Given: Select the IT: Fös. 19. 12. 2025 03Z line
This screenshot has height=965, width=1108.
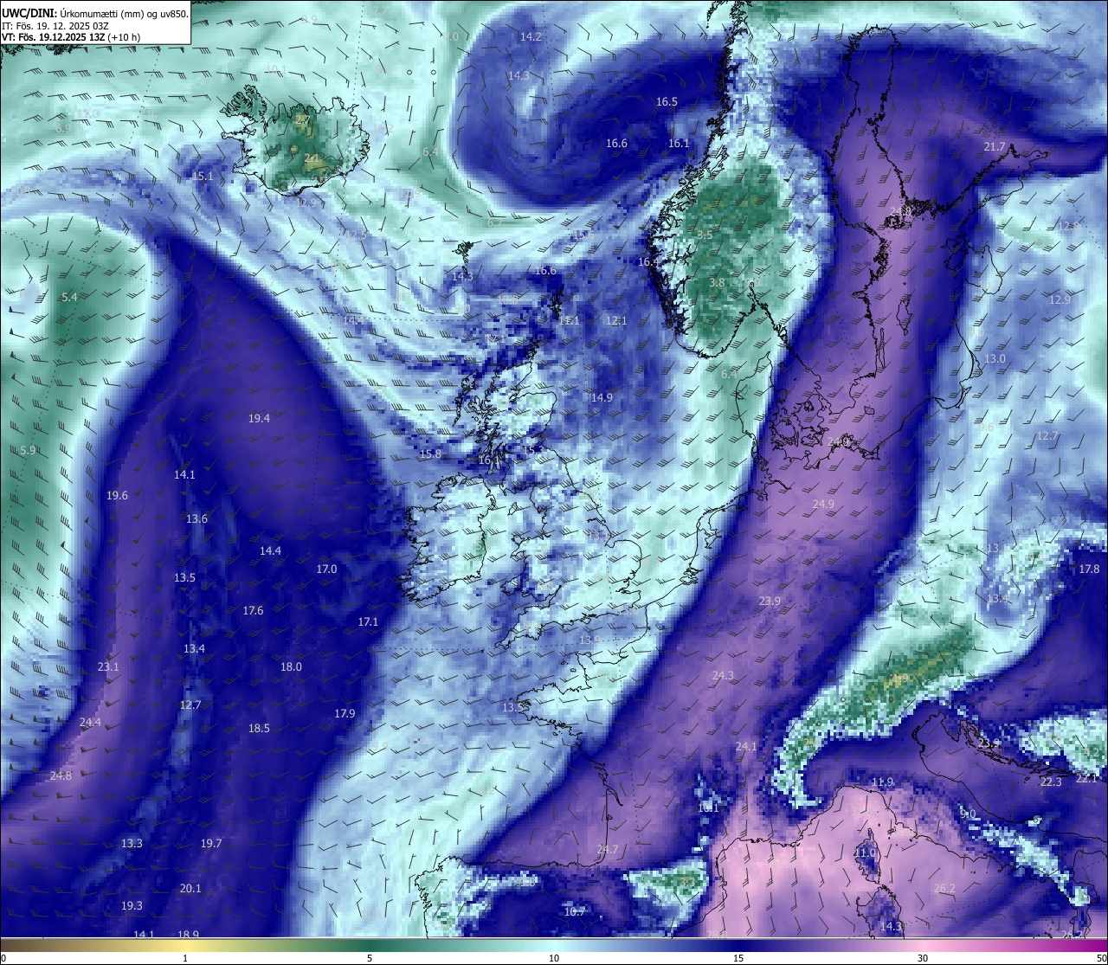Looking at the screenshot, I should [55, 26].
